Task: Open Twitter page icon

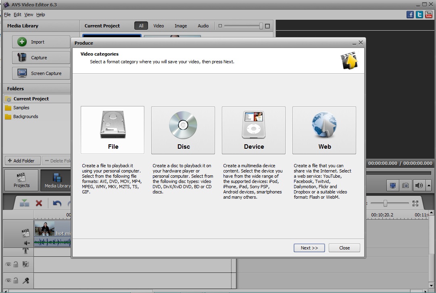Action: coord(419,15)
